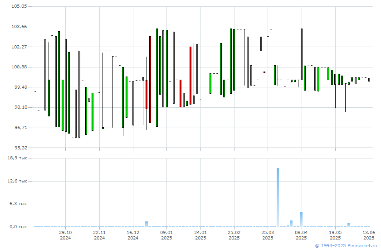
Task: Click the 22.11 2024 date label
Action: click(99, 235)
